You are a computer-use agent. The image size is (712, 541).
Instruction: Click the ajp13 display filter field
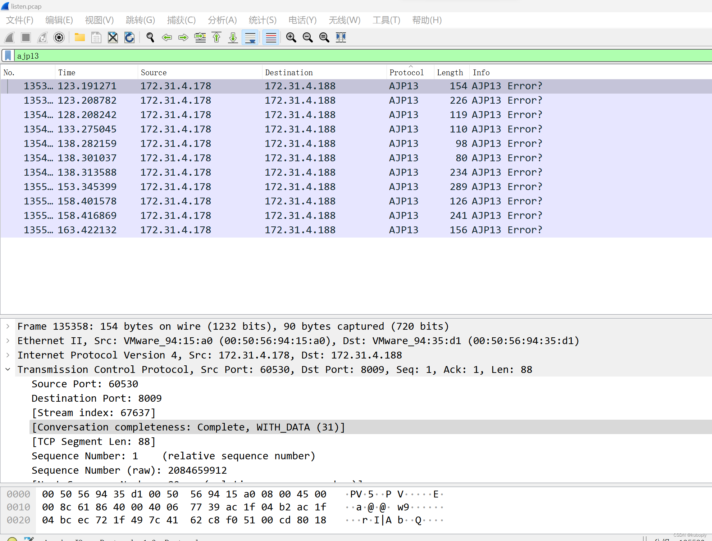coord(363,56)
